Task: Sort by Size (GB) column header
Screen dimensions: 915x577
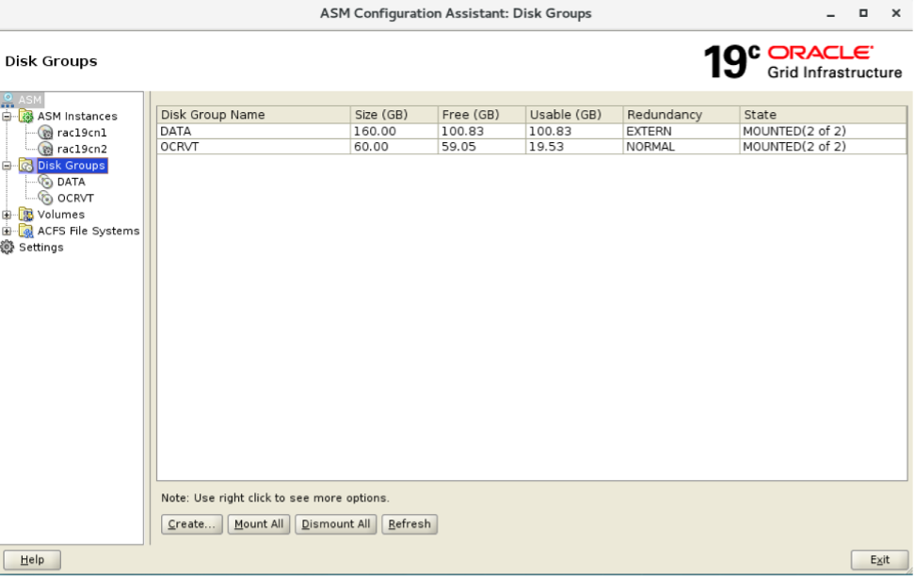Action: point(394,114)
